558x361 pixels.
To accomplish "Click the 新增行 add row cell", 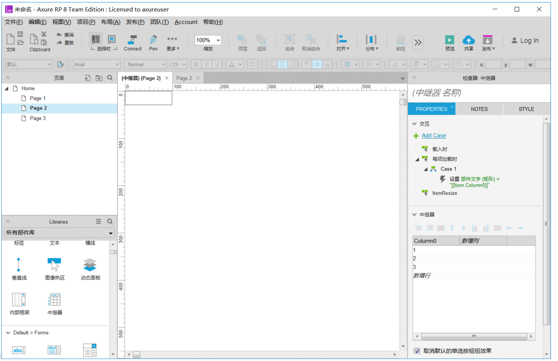I will coord(422,276).
